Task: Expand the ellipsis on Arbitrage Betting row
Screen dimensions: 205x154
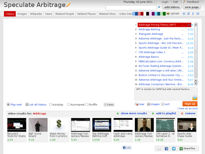Action: (182, 30)
